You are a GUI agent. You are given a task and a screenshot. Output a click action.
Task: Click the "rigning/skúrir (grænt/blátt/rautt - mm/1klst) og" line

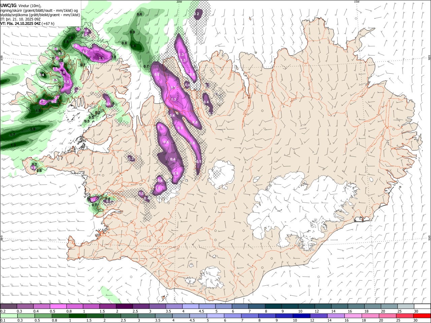coord(39,10)
